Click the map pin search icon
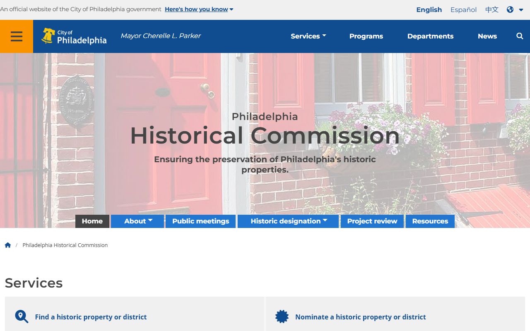Screen dimensions: 530x331 (22, 317)
